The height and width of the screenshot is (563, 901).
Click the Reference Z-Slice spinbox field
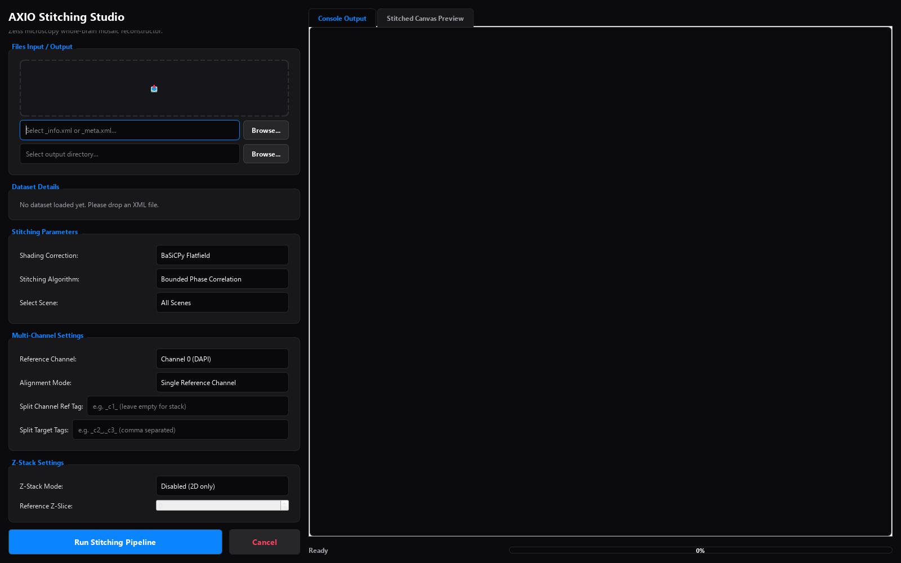point(218,506)
